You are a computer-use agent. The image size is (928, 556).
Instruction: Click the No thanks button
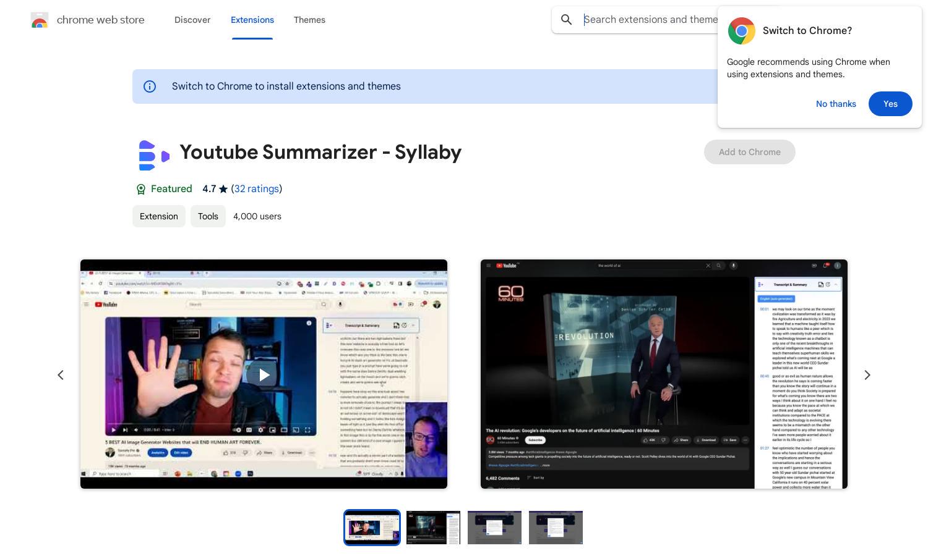pos(836,104)
